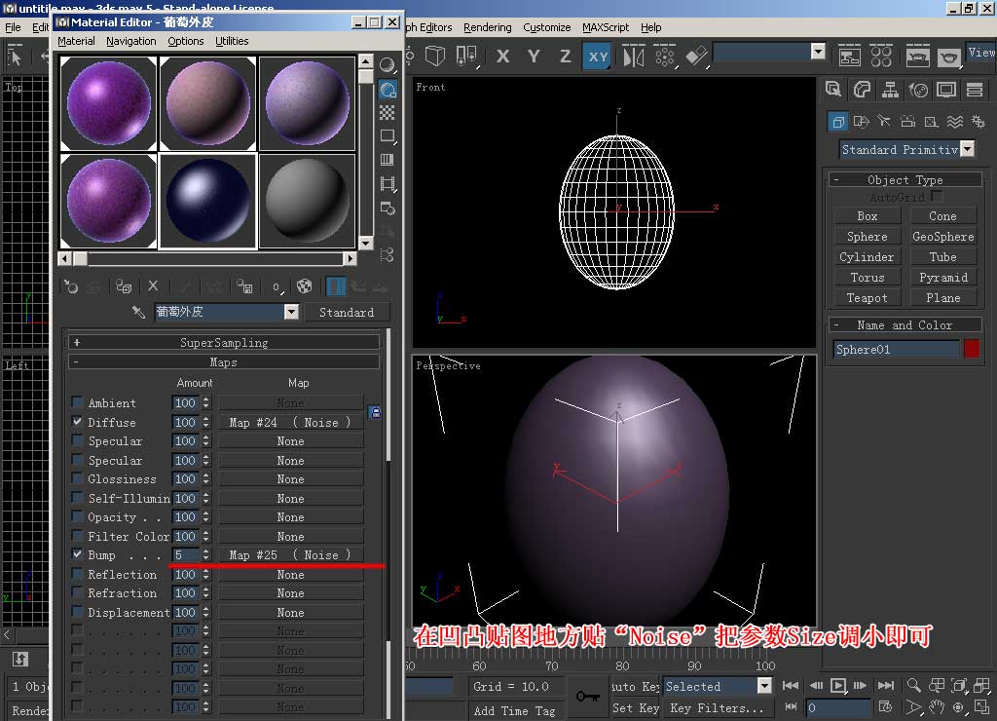This screenshot has width=997, height=721.
Task: Open the MAXScript menu
Action: coord(606,27)
